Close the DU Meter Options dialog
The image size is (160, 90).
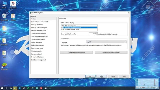(x=129, y=13)
